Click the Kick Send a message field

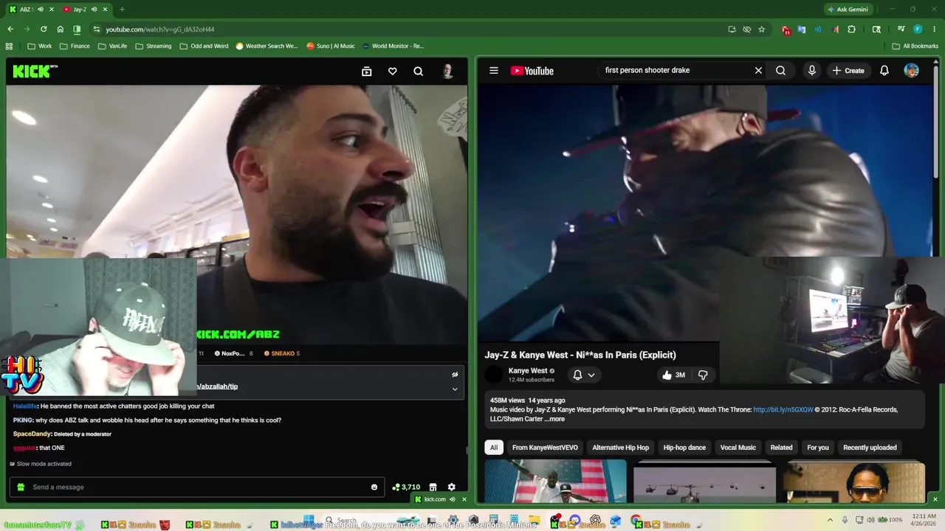[197, 487]
